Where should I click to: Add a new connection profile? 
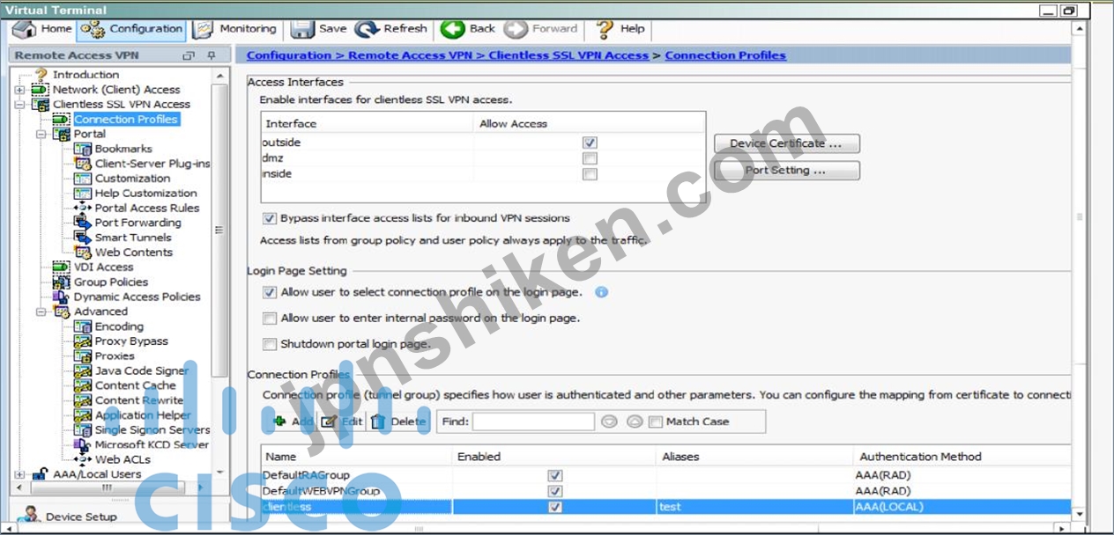[x=293, y=421]
